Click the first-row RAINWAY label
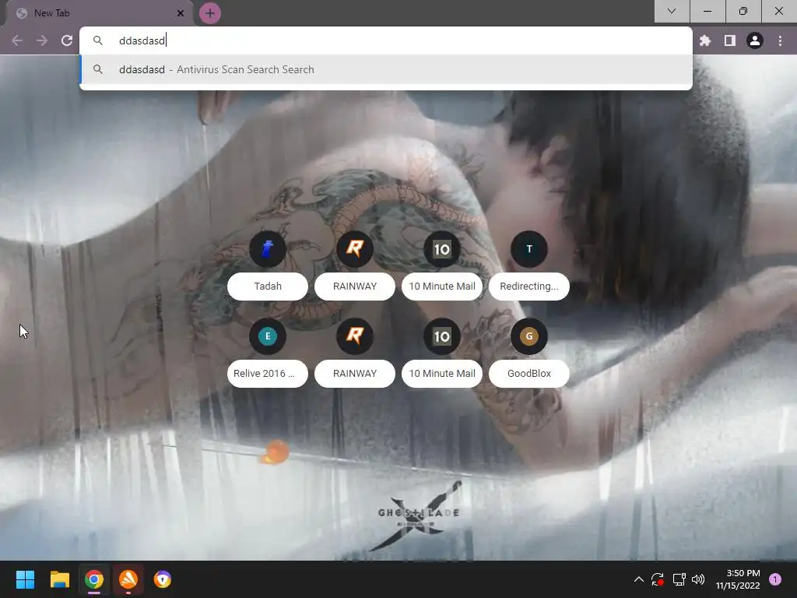This screenshot has height=598, width=797. (x=355, y=287)
